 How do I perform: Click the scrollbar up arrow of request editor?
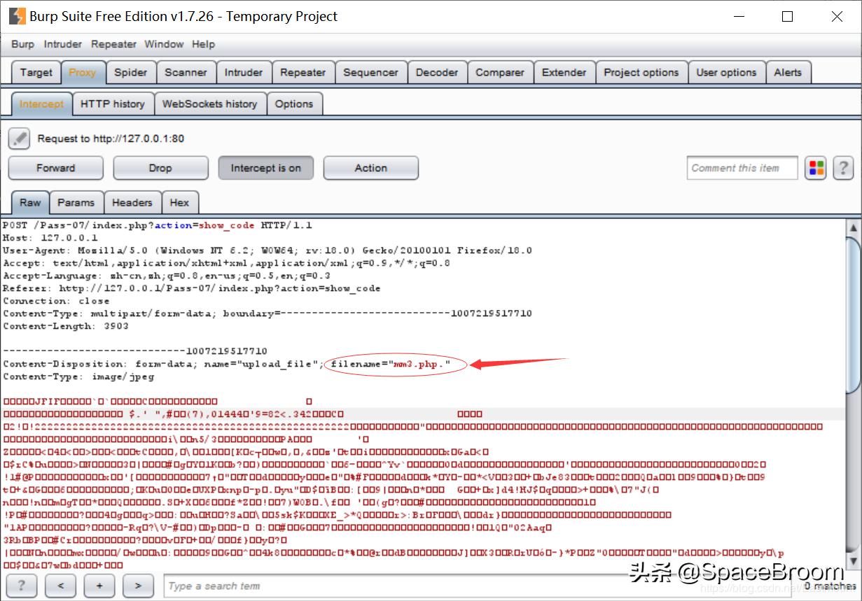coord(853,227)
